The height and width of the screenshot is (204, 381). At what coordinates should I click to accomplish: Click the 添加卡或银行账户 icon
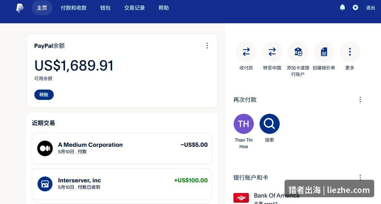pos(298,52)
